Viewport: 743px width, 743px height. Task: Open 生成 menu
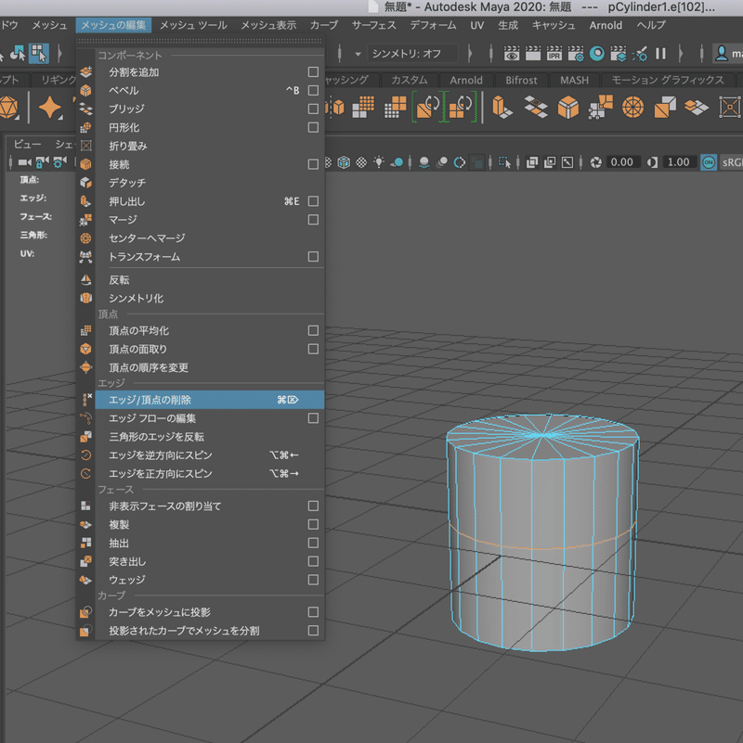coord(508,25)
